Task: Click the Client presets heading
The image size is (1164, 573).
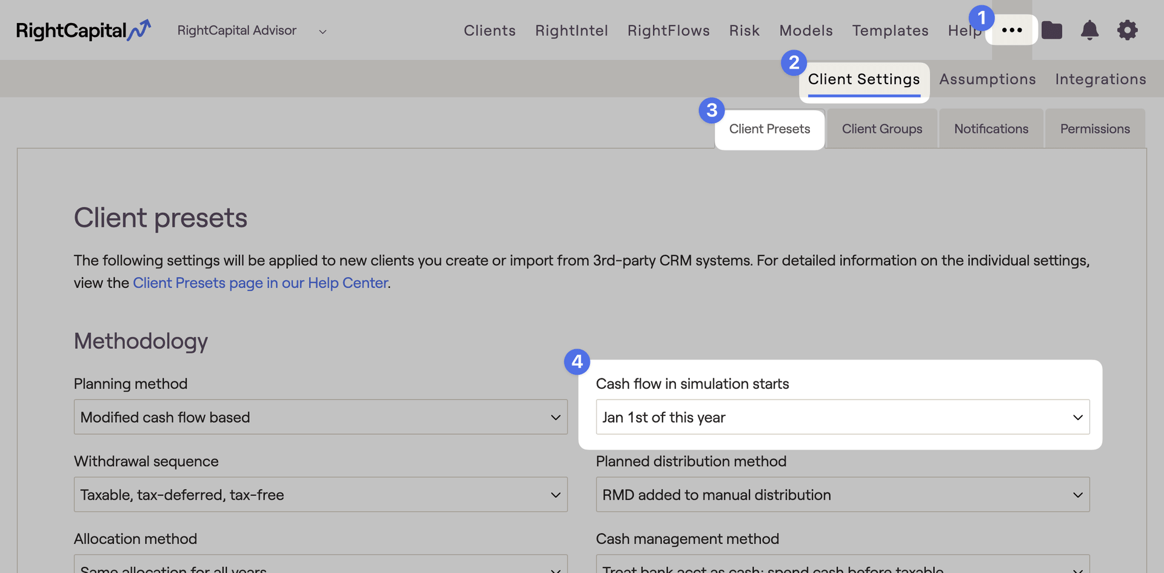Action: coord(161,218)
